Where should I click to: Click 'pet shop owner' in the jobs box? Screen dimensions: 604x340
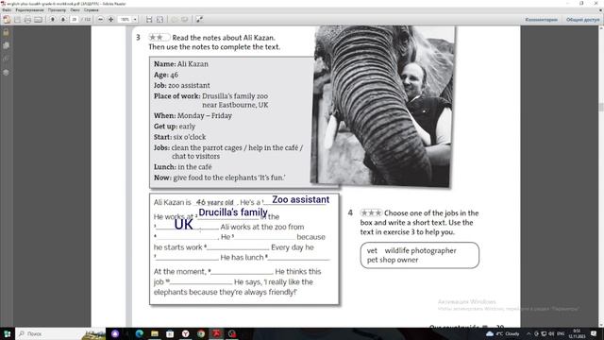pos(393,260)
